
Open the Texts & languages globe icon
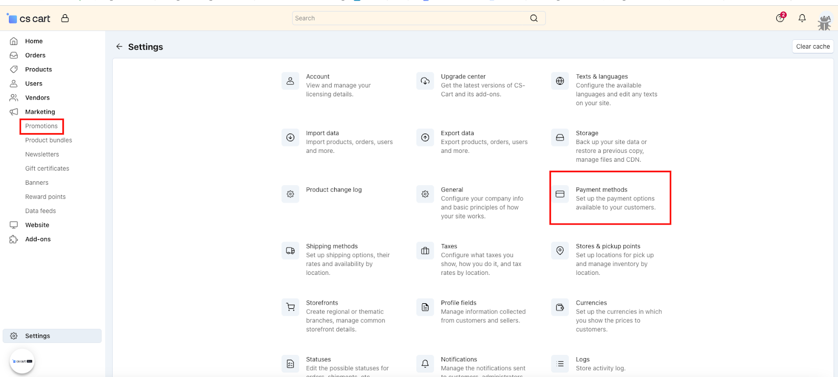[560, 81]
